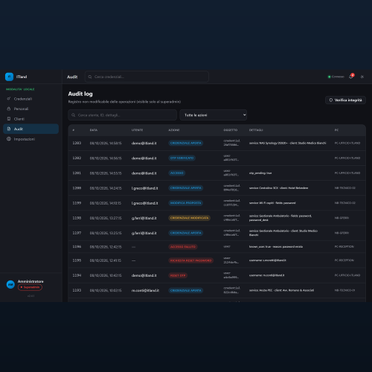Viewport: 372px width, 372px height.
Task: Click details mentioning Wi-Fi ospiti
Action: [x=272, y=203]
